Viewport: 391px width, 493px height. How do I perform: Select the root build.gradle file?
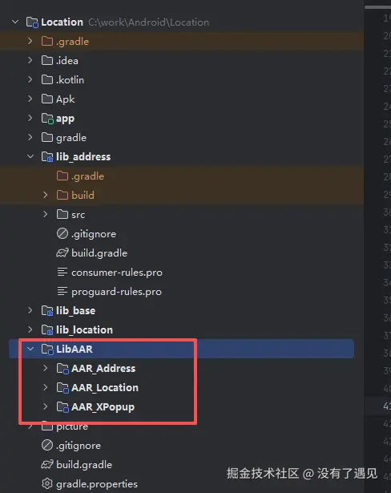[84, 465]
